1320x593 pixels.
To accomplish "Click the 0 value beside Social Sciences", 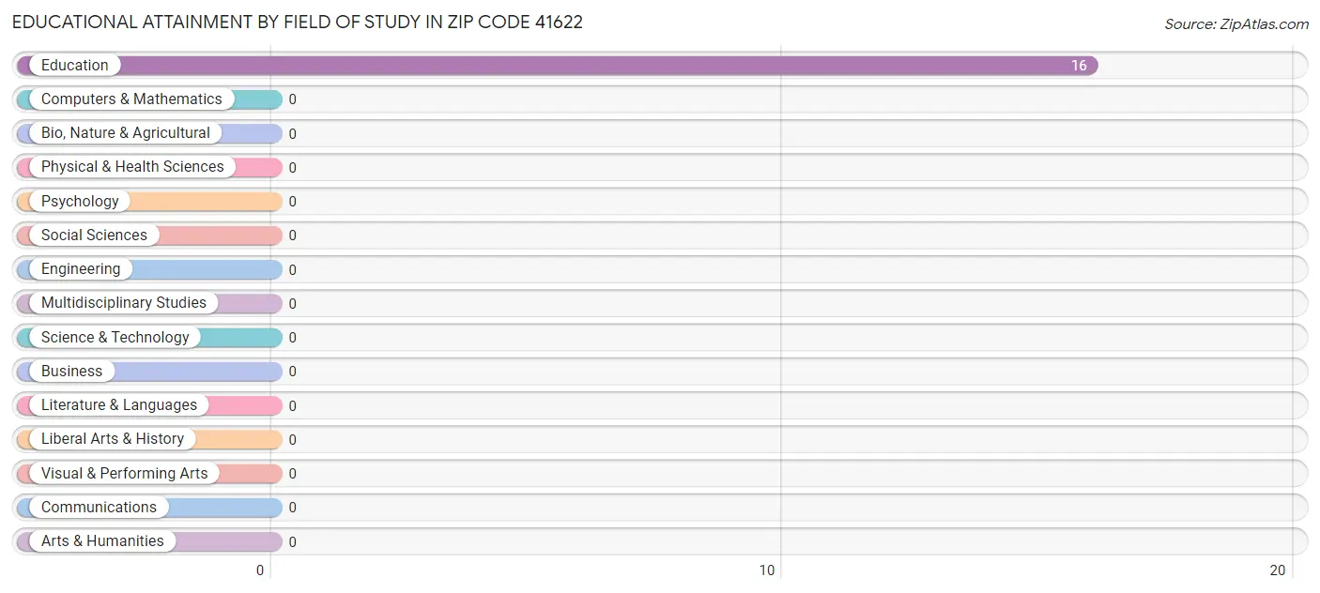I will tap(292, 236).
